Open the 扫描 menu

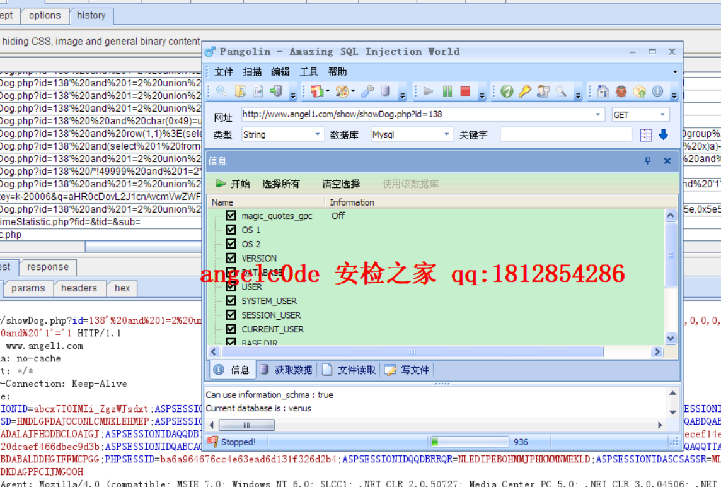pos(252,72)
